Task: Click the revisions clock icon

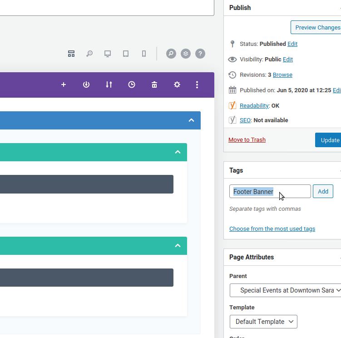Action: (232, 75)
